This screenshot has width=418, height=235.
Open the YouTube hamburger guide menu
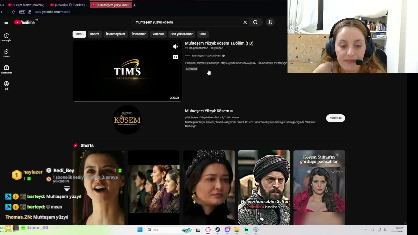click(x=6, y=22)
